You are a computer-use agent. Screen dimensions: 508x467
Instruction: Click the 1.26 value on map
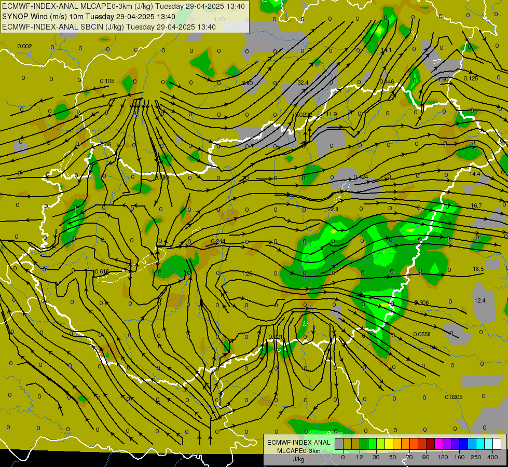point(247,273)
